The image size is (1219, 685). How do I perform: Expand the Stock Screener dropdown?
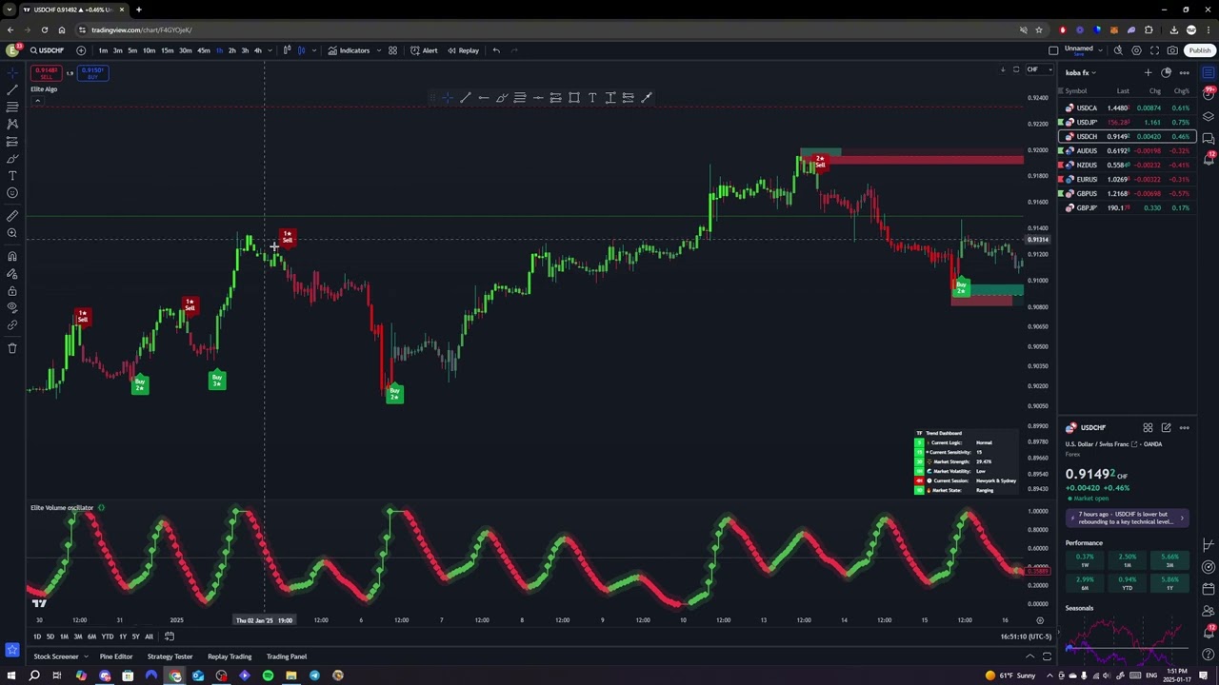pos(87,656)
